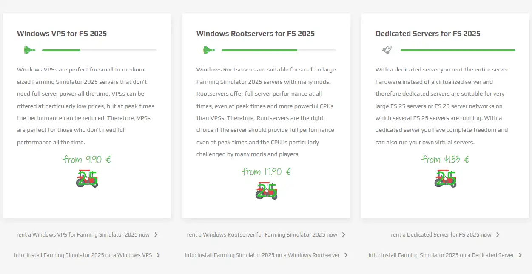This screenshot has width=532, height=274.
Task: Click chevron after 'Install on a Dedicated Server' info
Action: coord(520,255)
